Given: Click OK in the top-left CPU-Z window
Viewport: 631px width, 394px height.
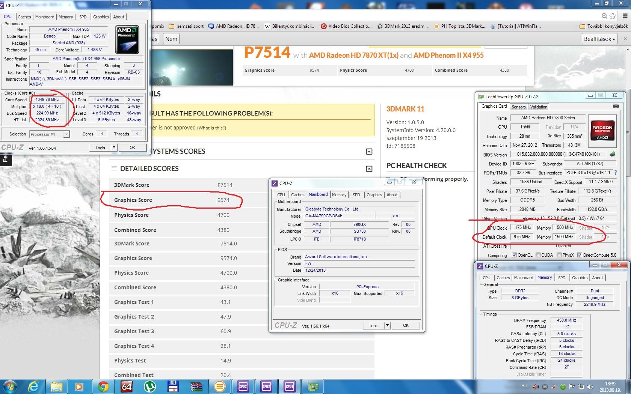Looking at the screenshot, I should [132, 147].
